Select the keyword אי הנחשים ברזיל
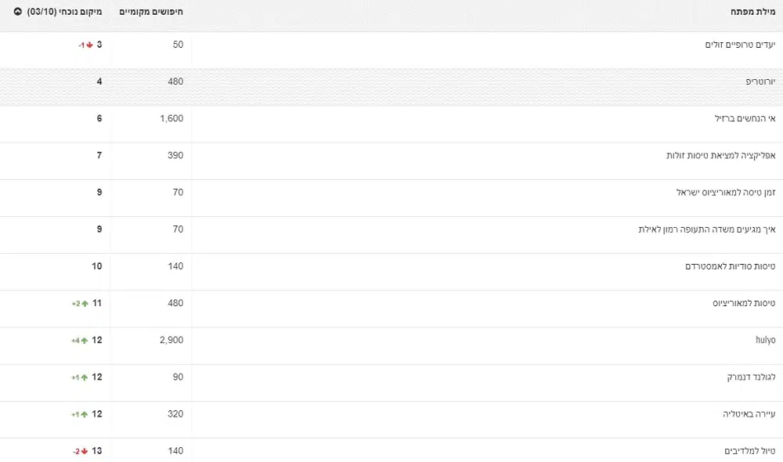 [x=745, y=118]
